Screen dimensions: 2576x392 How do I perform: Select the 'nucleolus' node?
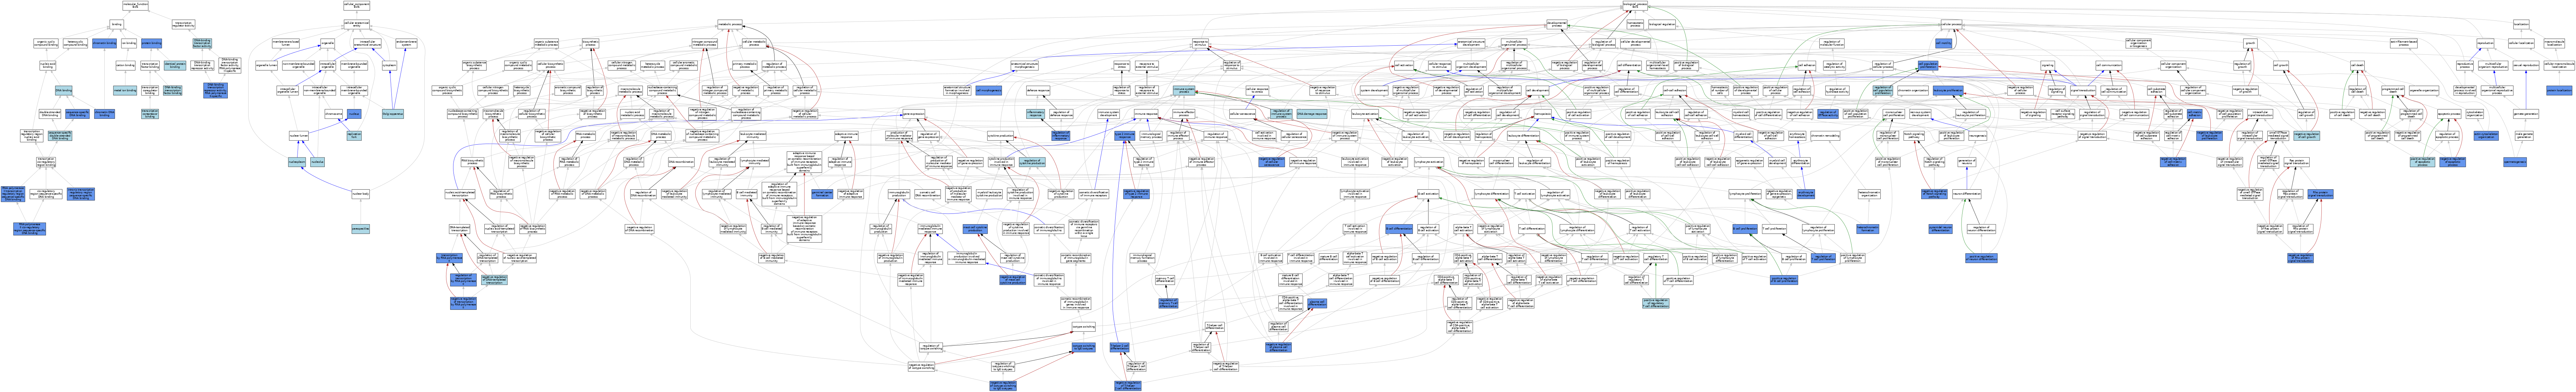[x=318, y=162]
